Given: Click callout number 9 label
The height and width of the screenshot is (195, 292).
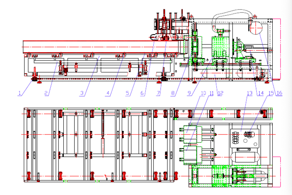Looking at the screenshot, I should [x=189, y=93].
